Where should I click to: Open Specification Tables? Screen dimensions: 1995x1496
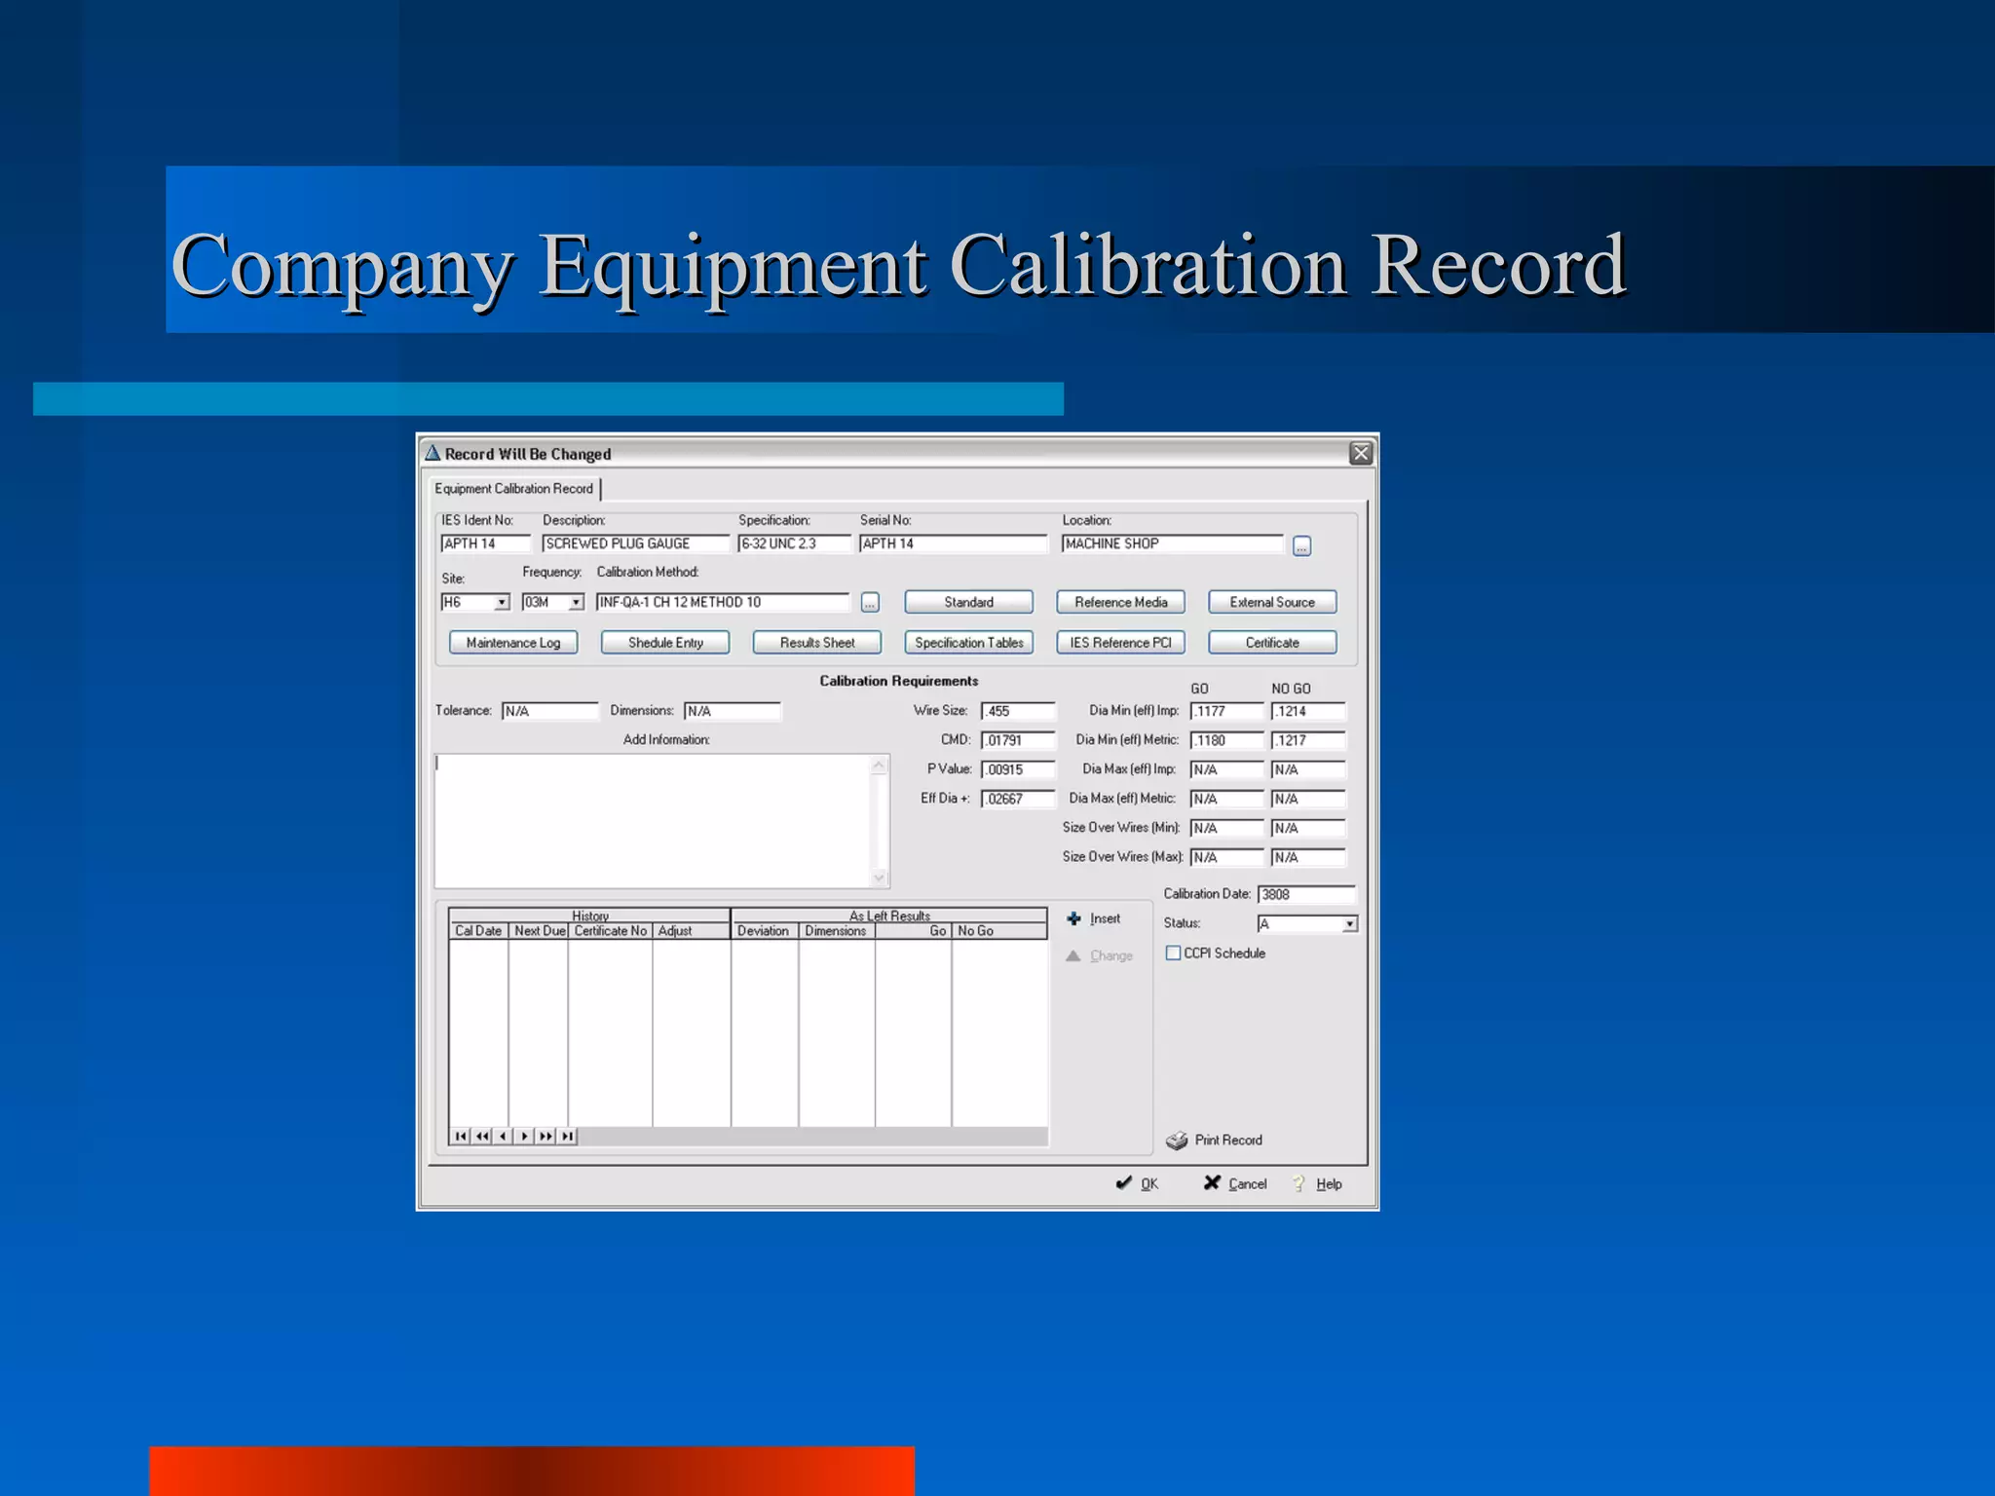tap(968, 643)
